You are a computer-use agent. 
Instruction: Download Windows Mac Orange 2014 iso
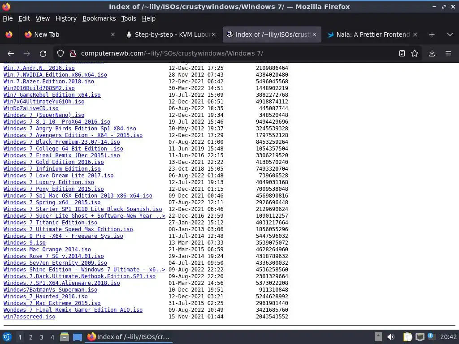(47, 249)
